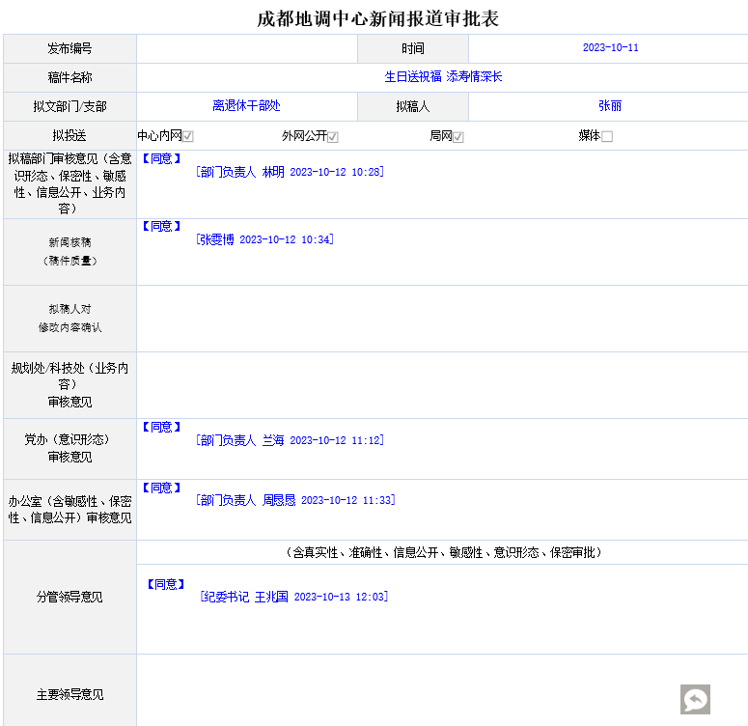Uncheck the 局网 checkbox

[x=458, y=137]
